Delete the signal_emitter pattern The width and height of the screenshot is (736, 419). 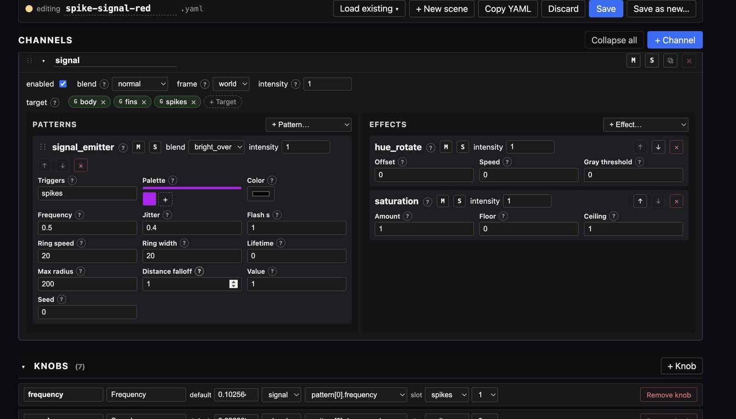pos(80,165)
